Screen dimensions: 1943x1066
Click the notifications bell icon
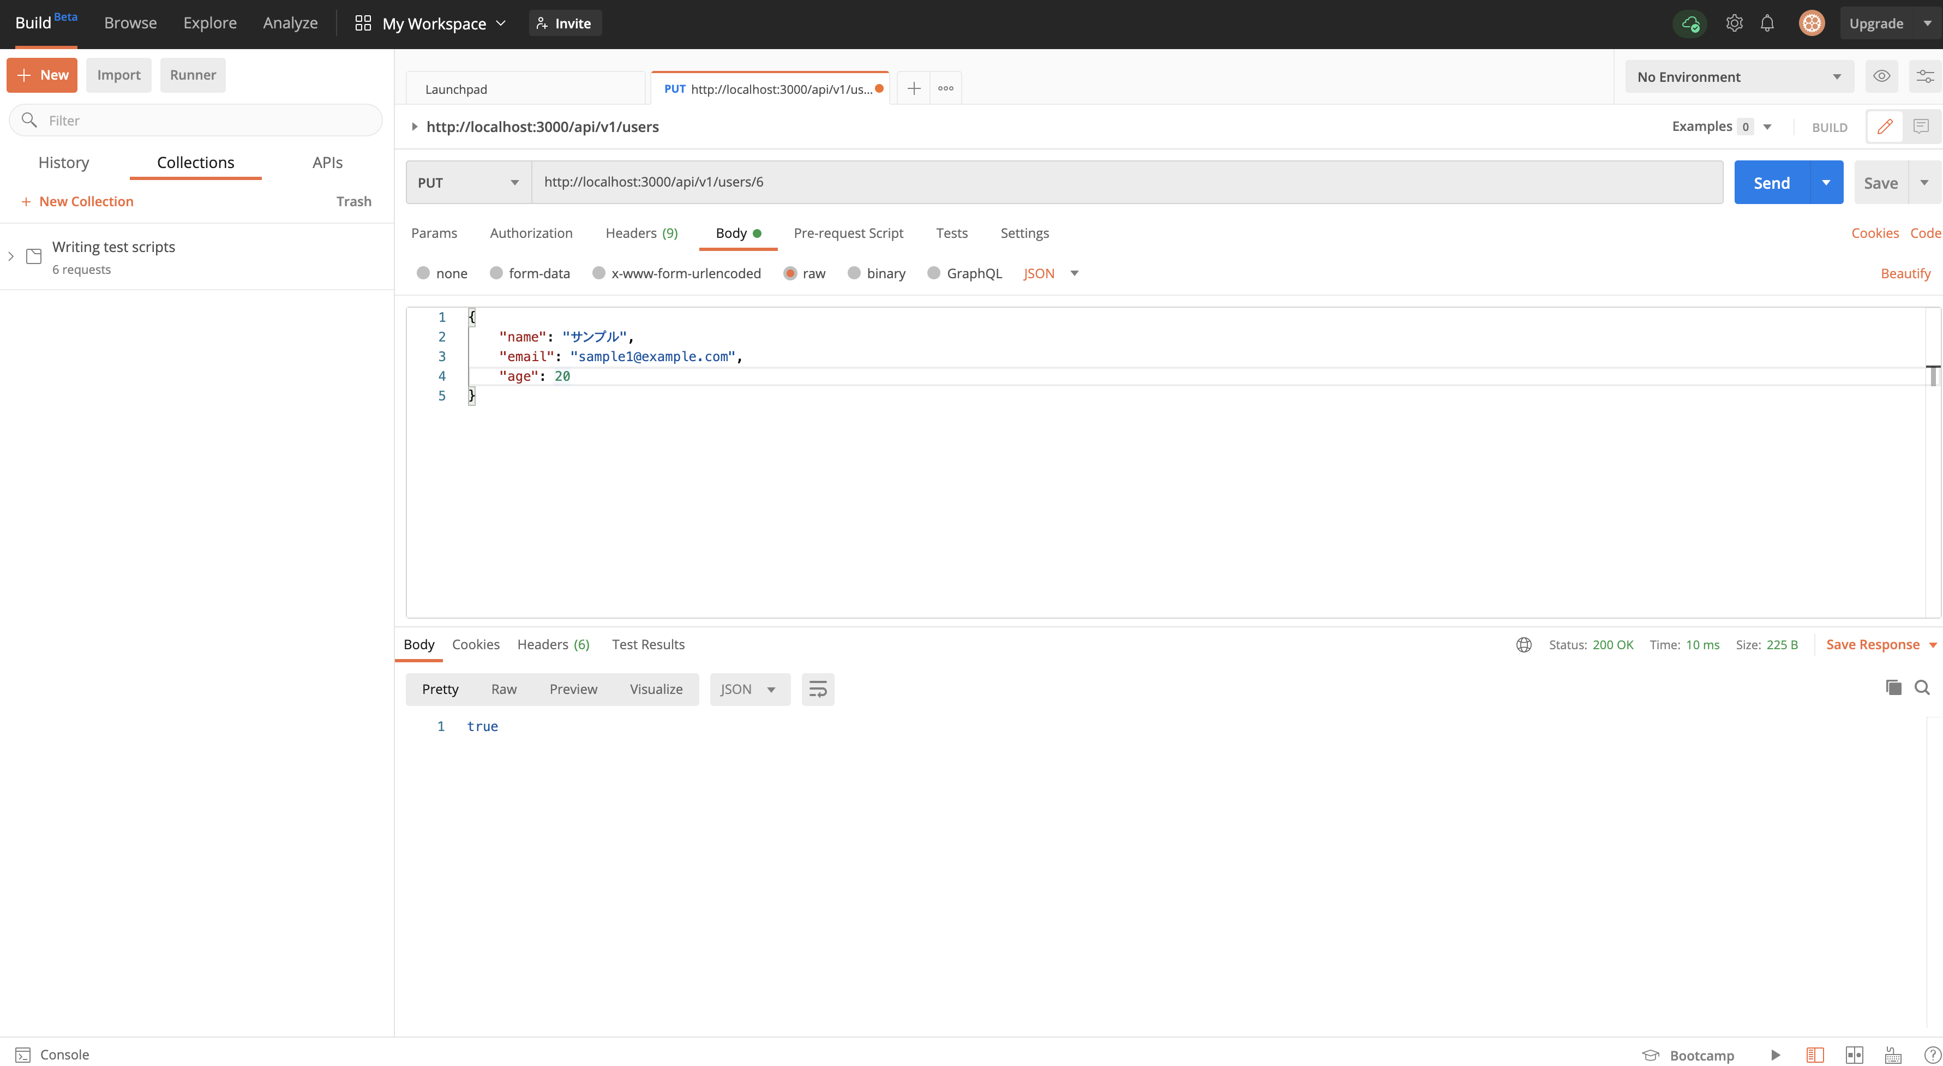pos(1766,23)
